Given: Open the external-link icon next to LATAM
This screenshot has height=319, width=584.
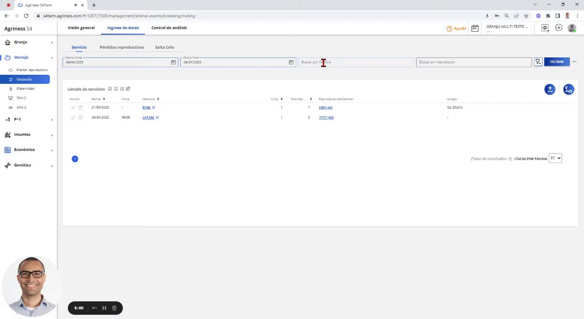Looking at the screenshot, I should (157, 118).
